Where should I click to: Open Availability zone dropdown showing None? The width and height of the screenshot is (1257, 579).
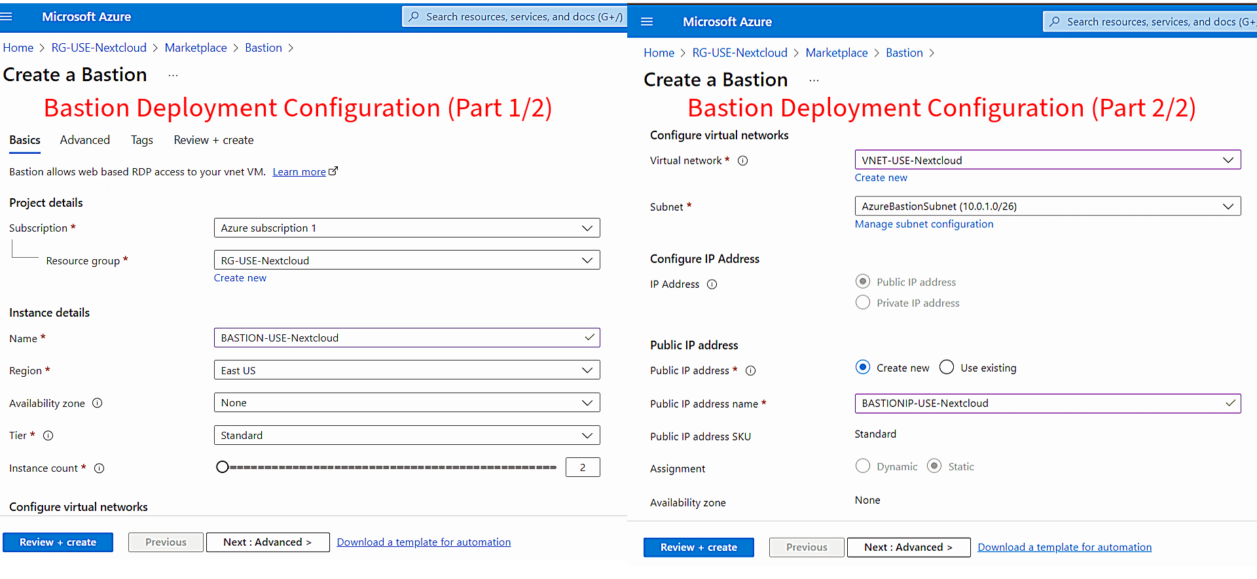tap(407, 403)
